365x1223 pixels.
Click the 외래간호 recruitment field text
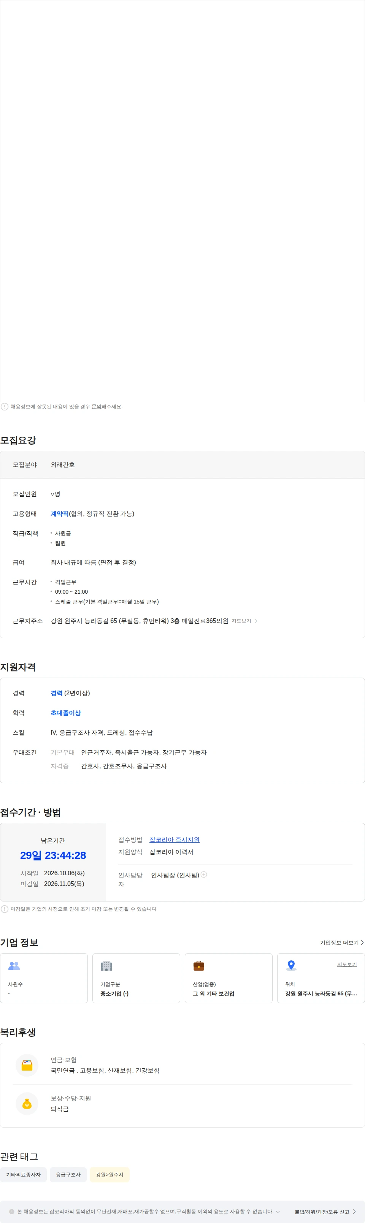coord(63,465)
